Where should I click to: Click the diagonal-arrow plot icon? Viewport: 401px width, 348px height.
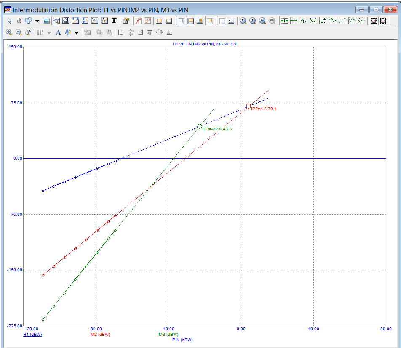tap(95, 21)
